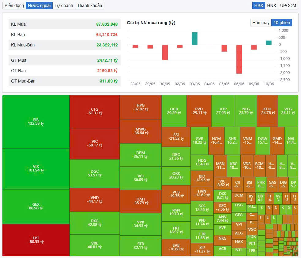This screenshot has width=301, height=258.
Task: Select the VRE 40.81 tỷ tile
Action: click(95, 245)
